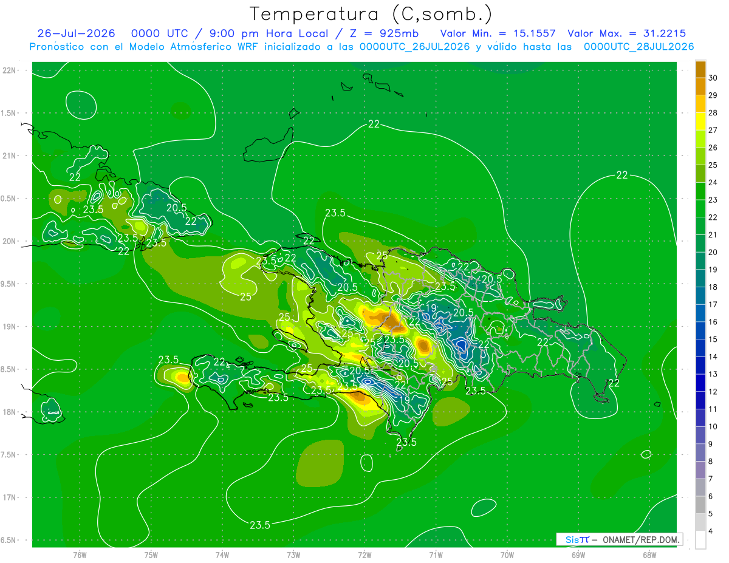Click the '24' label on the color scale
This screenshot has height=563, width=729.
point(713,182)
